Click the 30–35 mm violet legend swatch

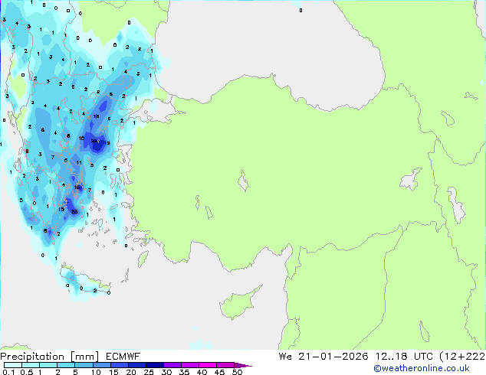click(x=172, y=365)
